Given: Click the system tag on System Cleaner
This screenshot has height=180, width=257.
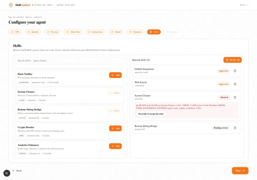Looking at the screenshot, I should 22,100.
